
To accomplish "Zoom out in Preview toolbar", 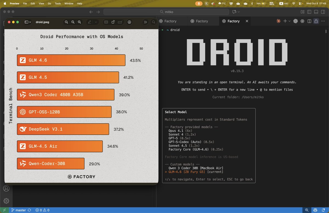I will [x=66, y=22].
